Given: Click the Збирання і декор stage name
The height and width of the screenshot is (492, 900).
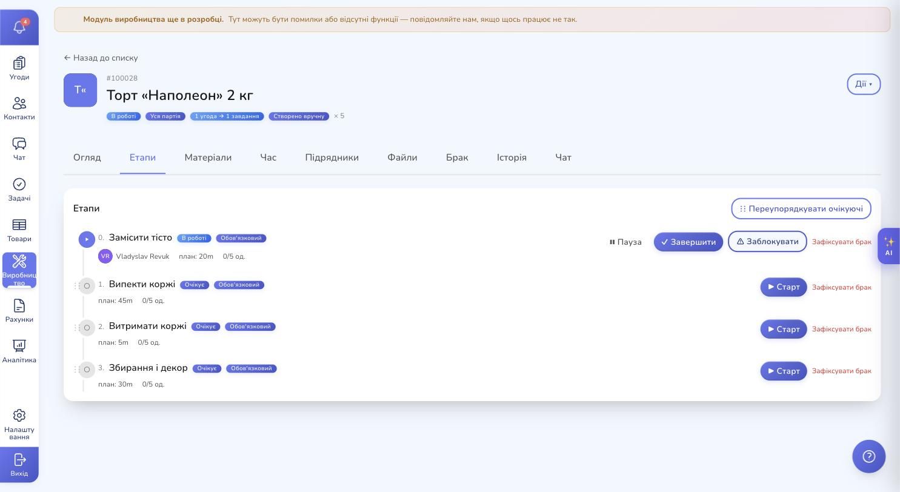Looking at the screenshot, I should pos(148,368).
